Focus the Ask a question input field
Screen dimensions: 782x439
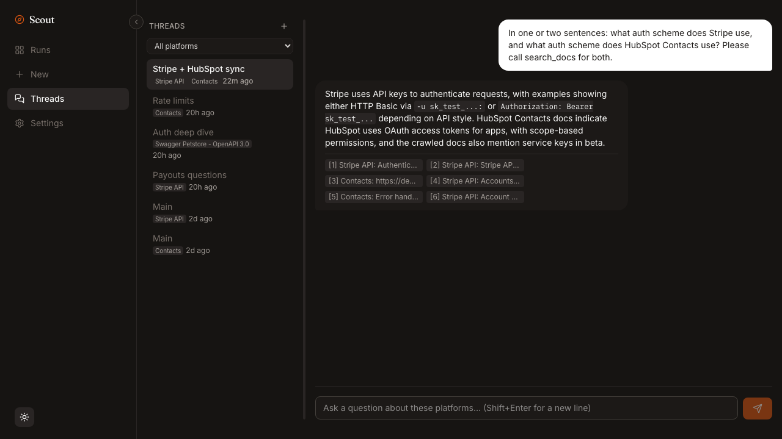click(x=527, y=408)
